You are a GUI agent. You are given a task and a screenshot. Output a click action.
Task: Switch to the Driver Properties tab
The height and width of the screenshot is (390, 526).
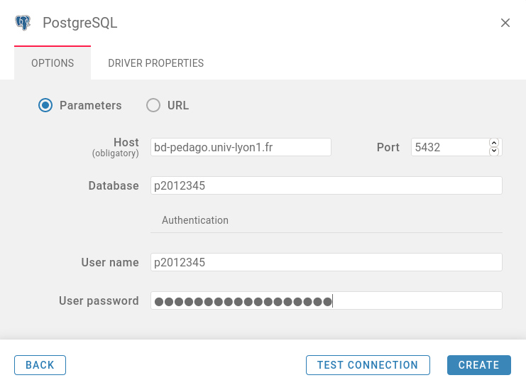pyautogui.click(x=155, y=63)
